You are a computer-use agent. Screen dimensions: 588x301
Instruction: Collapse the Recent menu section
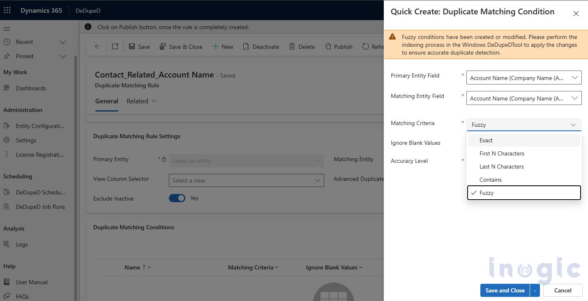click(x=62, y=41)
